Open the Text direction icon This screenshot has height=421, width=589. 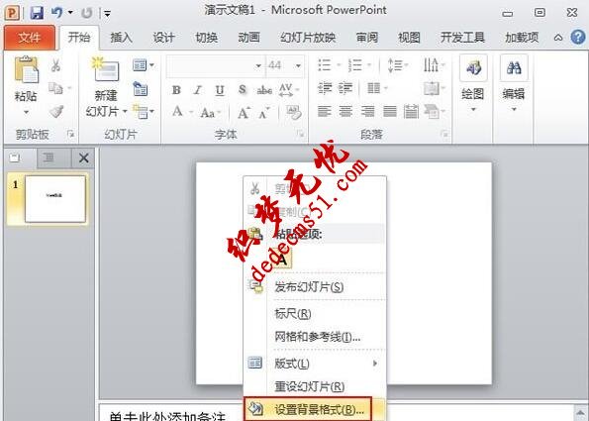point(434,64)
